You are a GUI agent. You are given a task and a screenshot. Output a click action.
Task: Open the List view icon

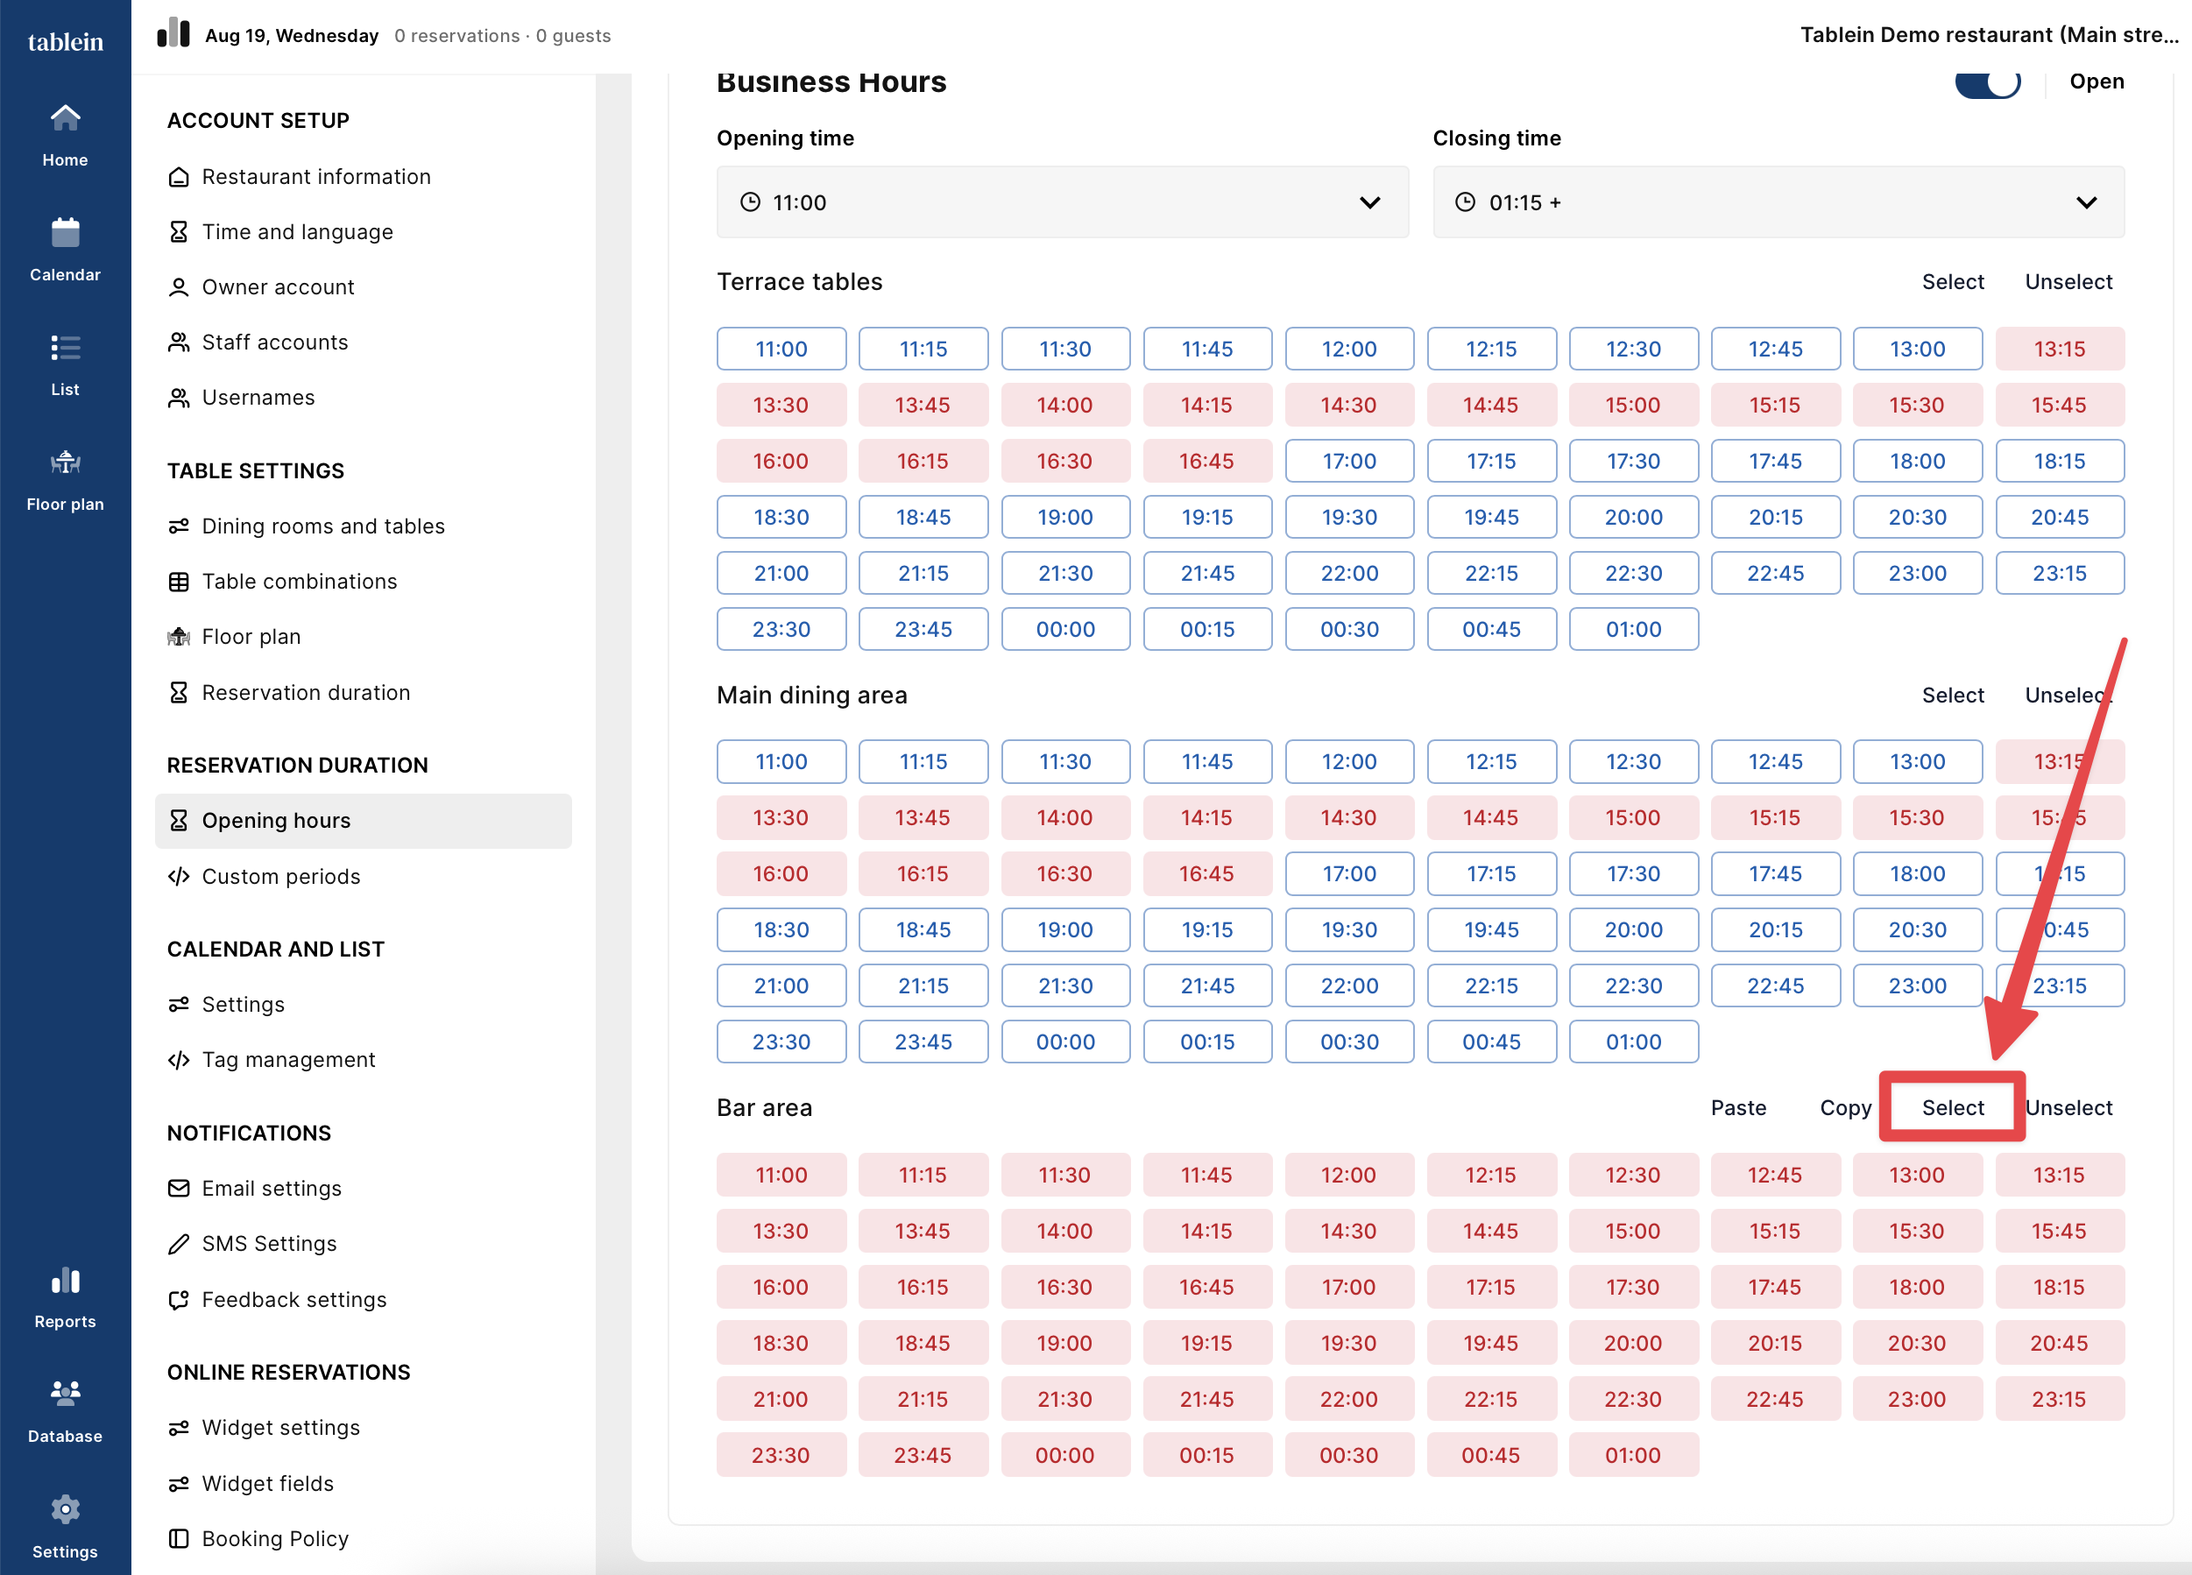pyautogui.click(x=65, y=348)
